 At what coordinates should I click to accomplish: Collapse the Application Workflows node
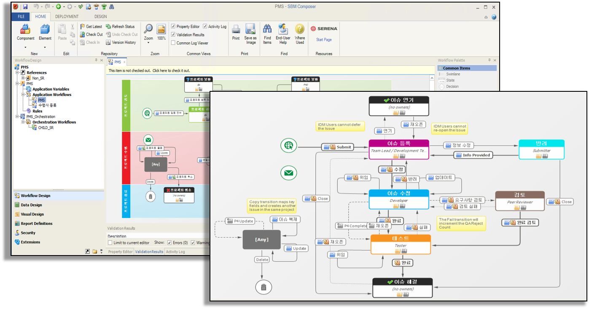pos(24,95)
